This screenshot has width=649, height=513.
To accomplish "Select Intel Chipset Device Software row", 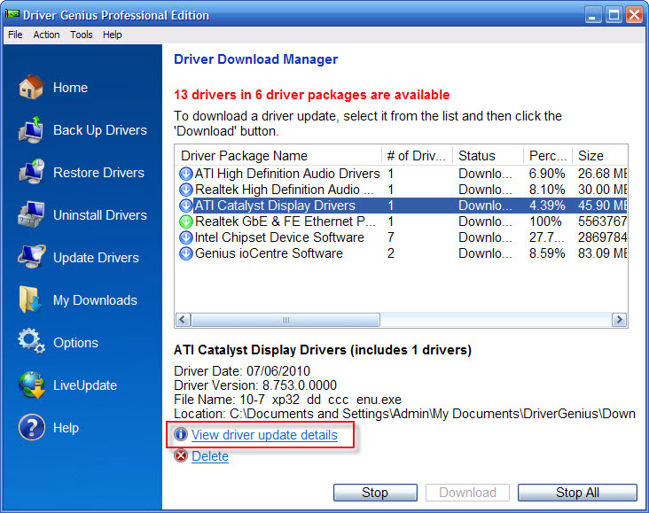I will (401, 237).
